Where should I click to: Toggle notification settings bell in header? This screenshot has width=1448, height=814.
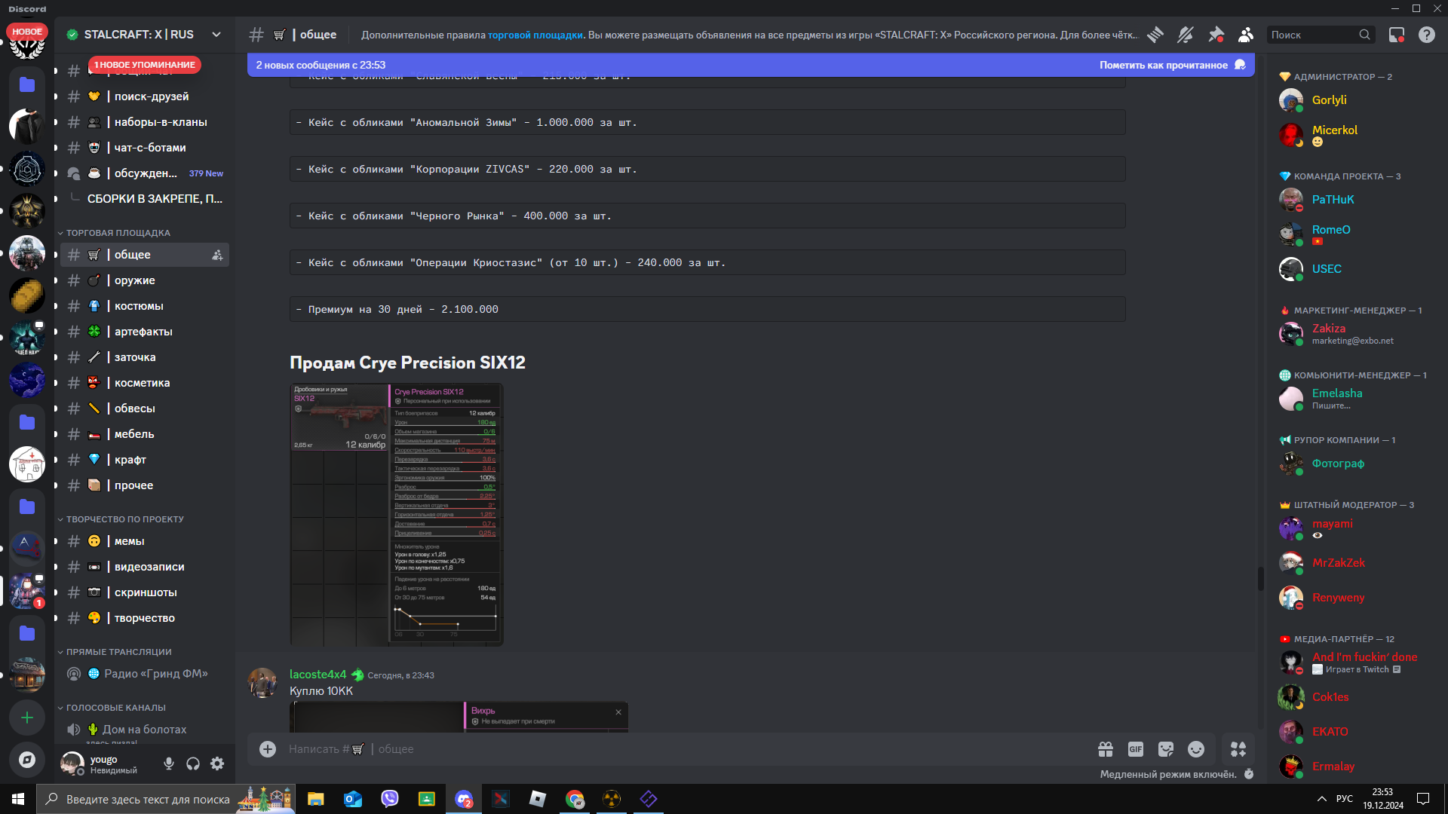(x=1186, y=35)
